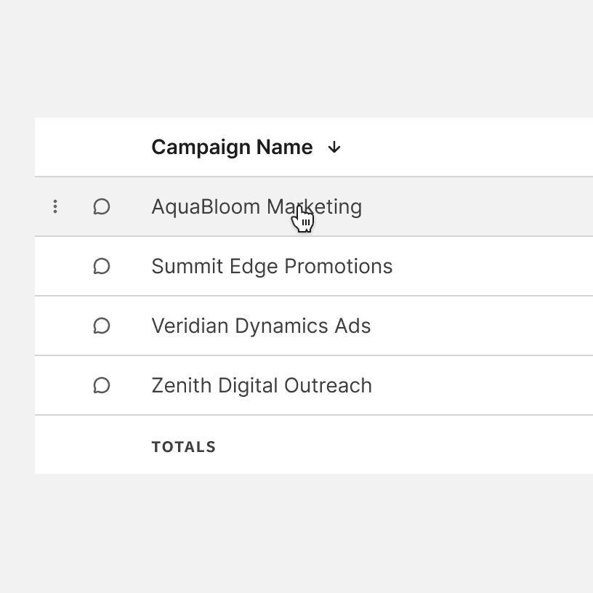Open the Veridian Dynamics Ads campaign

click(x=261, y=326)
